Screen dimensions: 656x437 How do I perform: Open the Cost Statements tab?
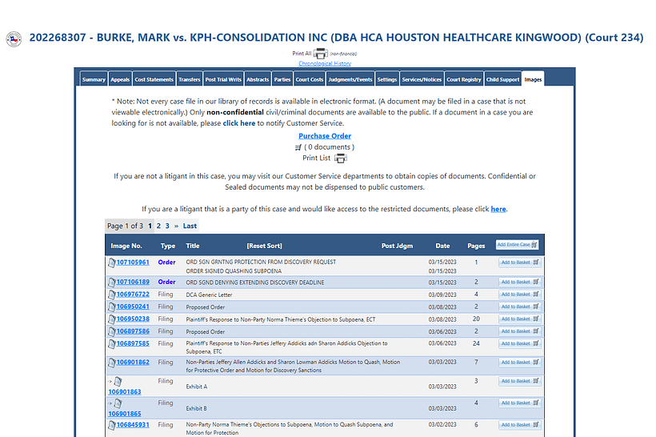coord(154,79)
